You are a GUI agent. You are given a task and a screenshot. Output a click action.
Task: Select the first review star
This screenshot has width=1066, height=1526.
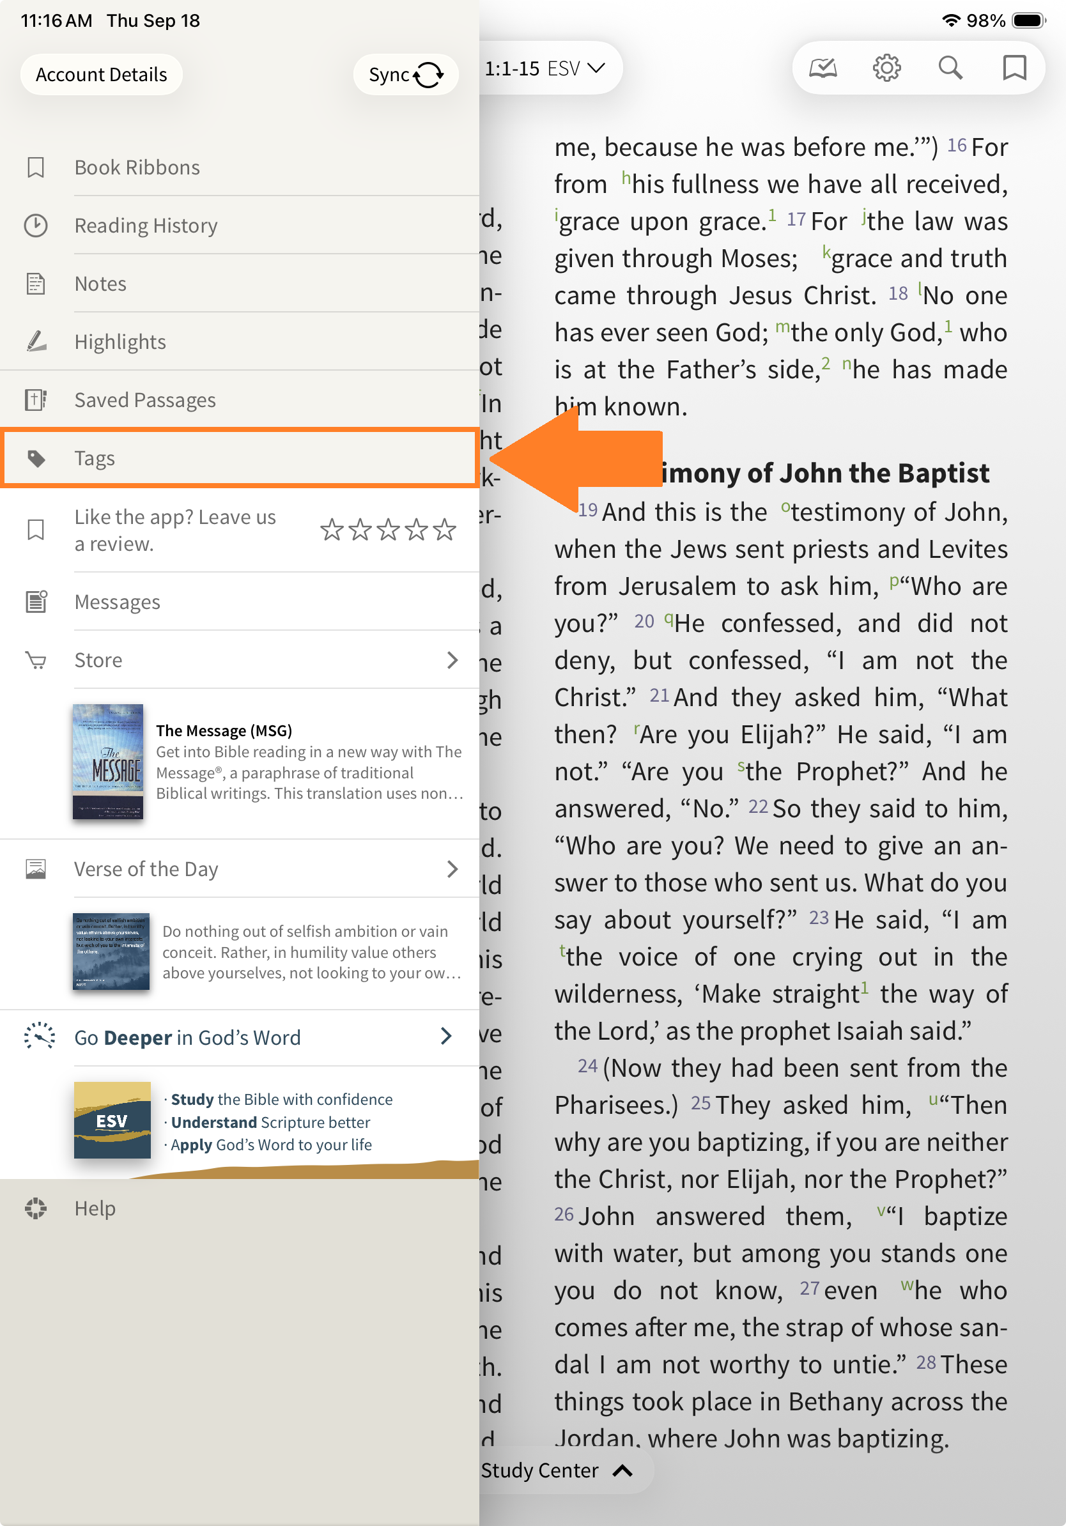tap(332, 530)
